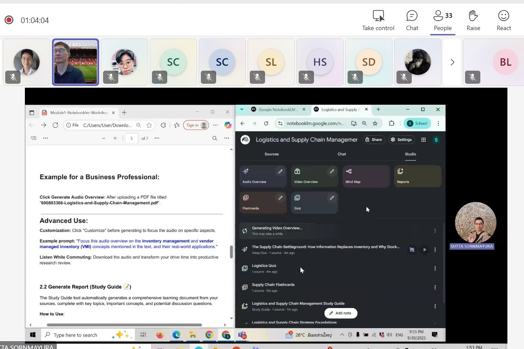Open NotebookLM Settings

coord(401,140)
